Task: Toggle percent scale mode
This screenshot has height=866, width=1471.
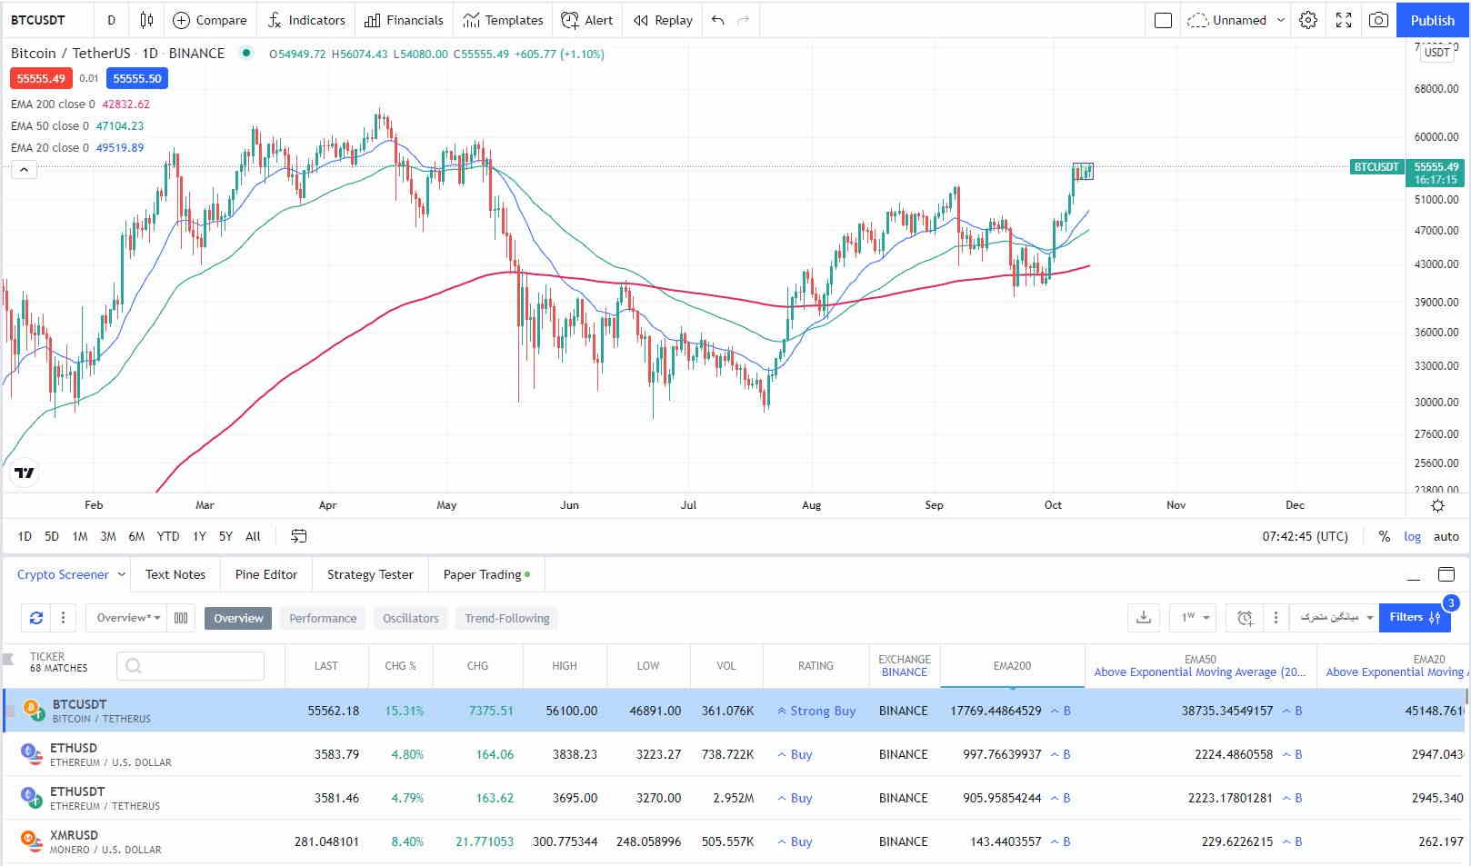Action: pyautogui.click(x=1384, y=536)
